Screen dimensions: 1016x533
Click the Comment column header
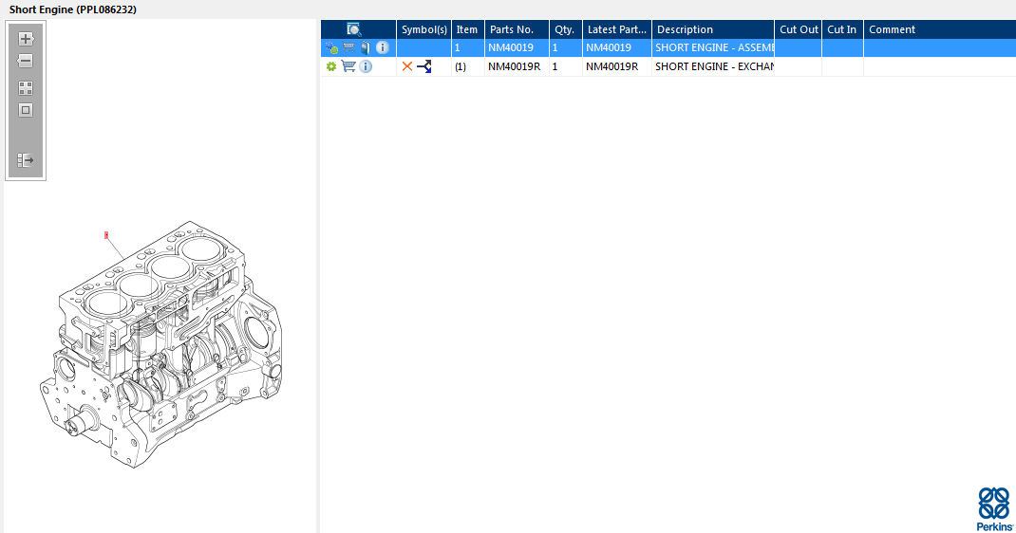[x=939, y=29]
